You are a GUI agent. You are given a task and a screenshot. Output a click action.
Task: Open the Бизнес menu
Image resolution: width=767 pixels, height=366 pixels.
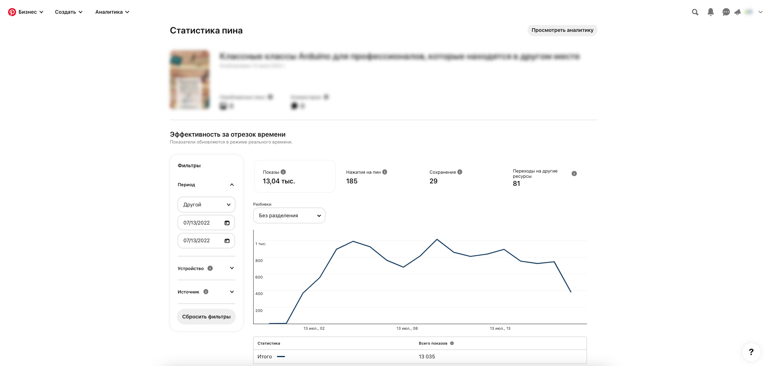click(31, 12)
